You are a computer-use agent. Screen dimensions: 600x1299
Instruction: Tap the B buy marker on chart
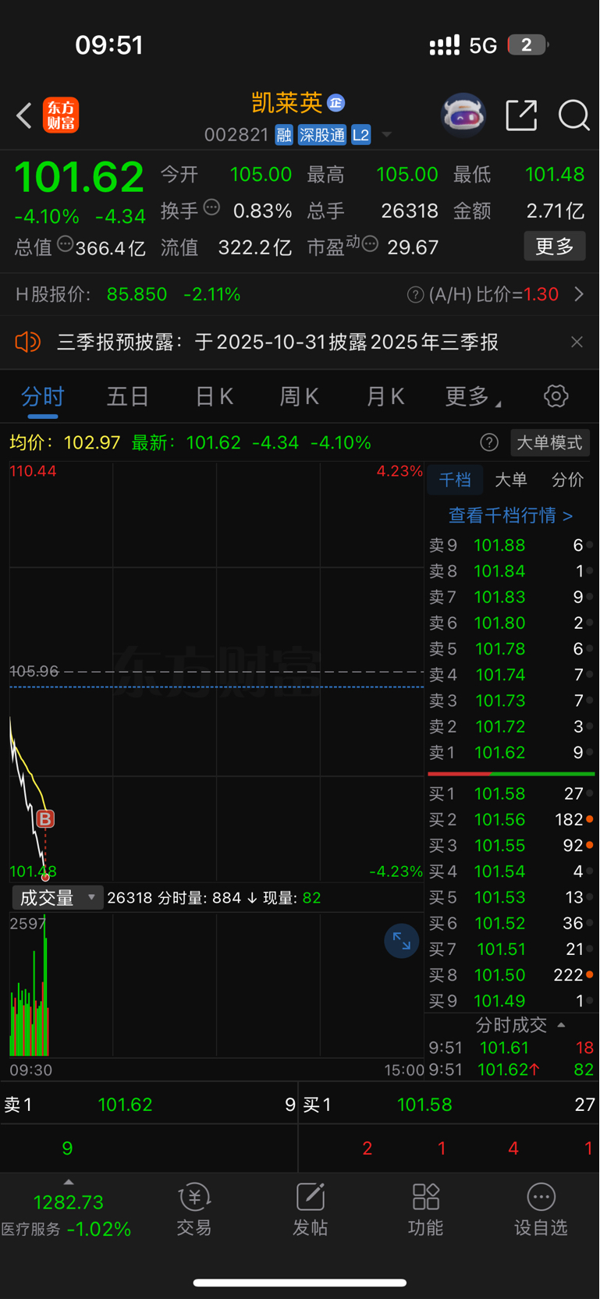tap(45, 819)
